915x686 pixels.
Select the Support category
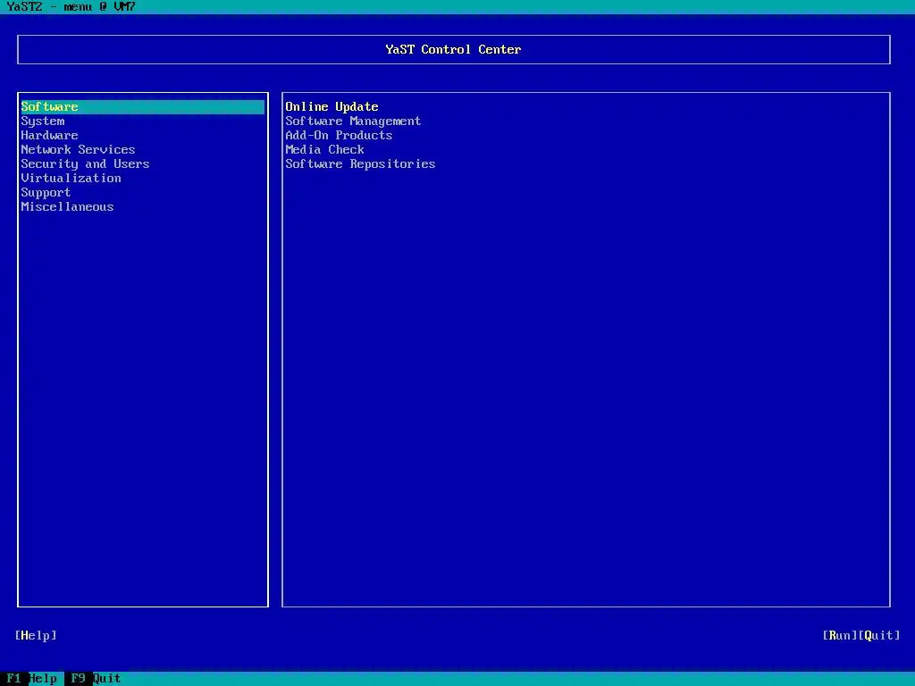pos(46,193)
